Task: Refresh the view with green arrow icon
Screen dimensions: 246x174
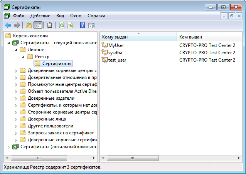Action: point(62,25)
